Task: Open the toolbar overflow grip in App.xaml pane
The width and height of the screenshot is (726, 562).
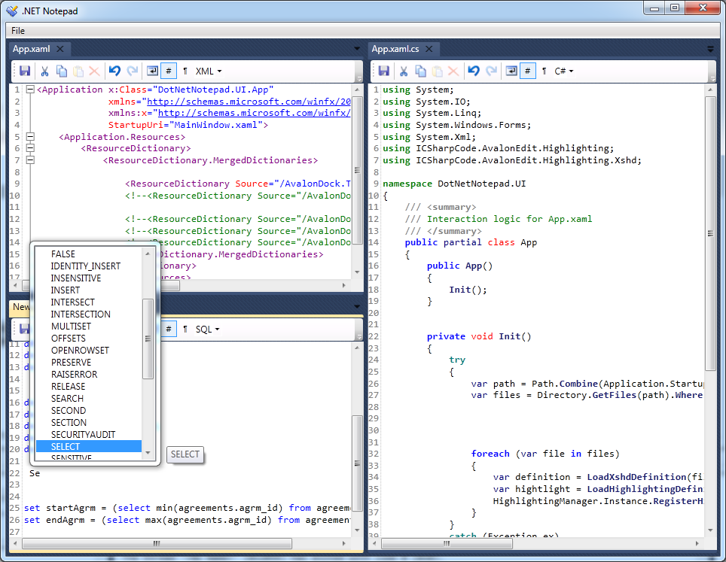Action: [x=358, y=73]
